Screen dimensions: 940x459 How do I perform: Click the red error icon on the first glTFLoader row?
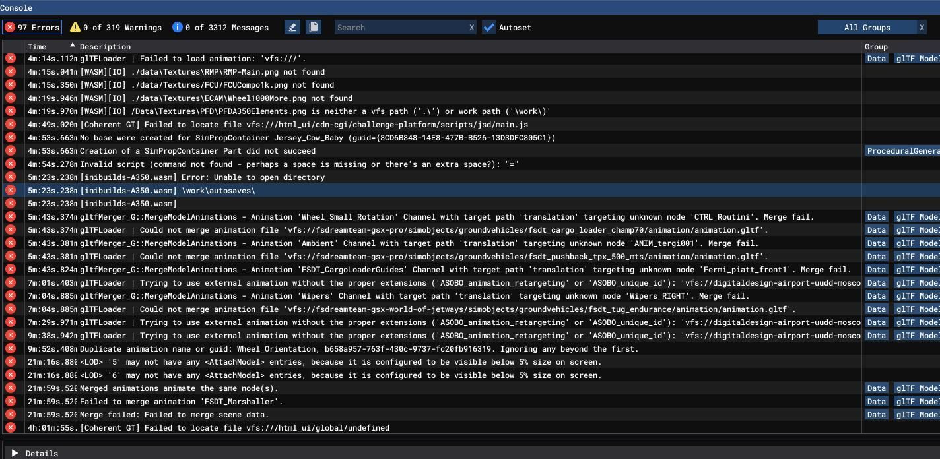(11, 58)
